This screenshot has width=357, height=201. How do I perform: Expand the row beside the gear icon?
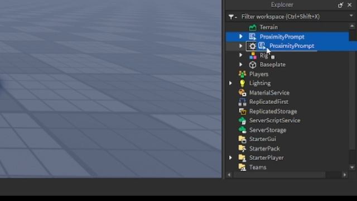(240, 46)
